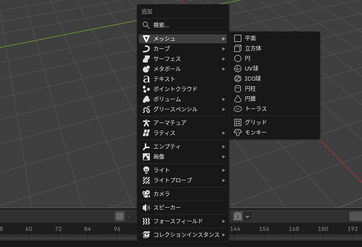Open the サーフェス menu entry
The width and height of the screenshot is (362, 247).
point(183,59)
